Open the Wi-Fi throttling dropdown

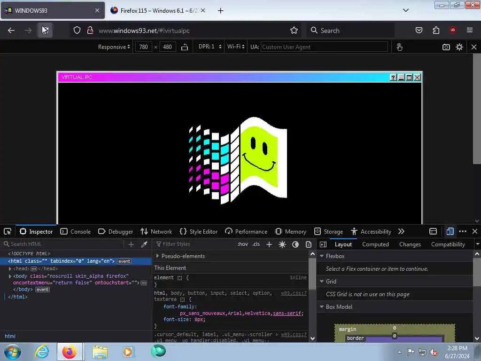coord(236,47)
